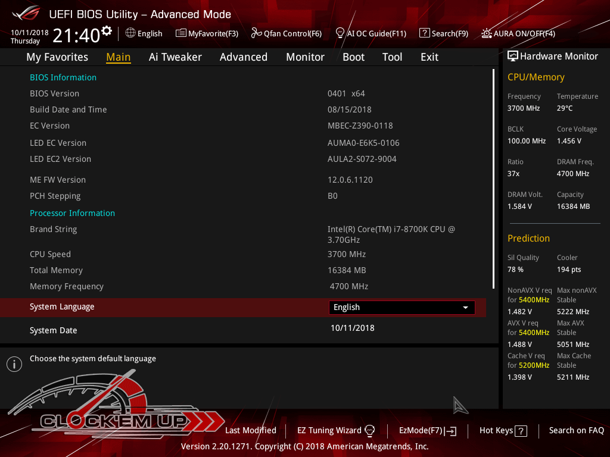
Task: Click the EZ Tuning Wizard bulb icon
Action: pos(369,430)
